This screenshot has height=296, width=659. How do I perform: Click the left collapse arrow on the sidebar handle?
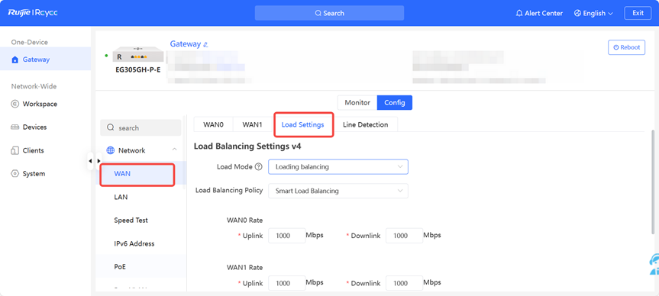tap(90, 161)
